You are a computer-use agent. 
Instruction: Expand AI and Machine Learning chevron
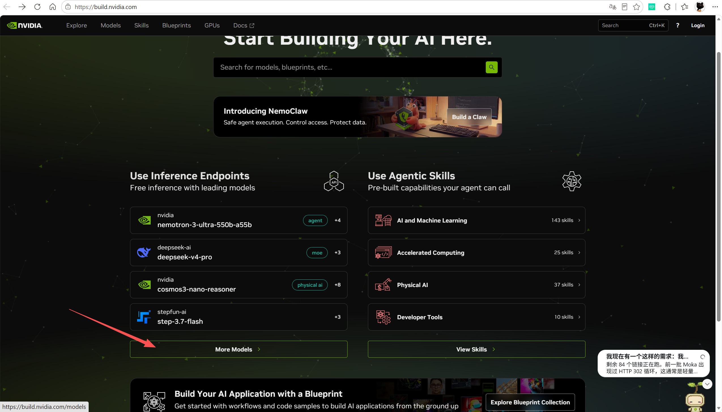coord(579,220)
